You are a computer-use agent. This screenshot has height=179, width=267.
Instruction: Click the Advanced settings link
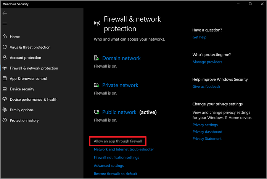tap(109, 166)
